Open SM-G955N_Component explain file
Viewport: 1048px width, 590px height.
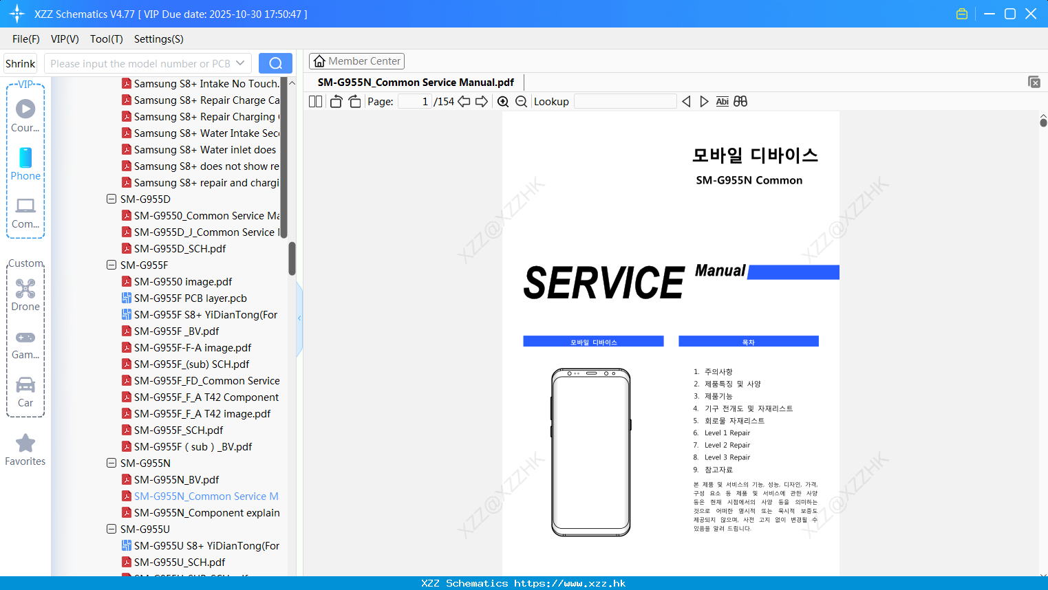tap(206, 512)
